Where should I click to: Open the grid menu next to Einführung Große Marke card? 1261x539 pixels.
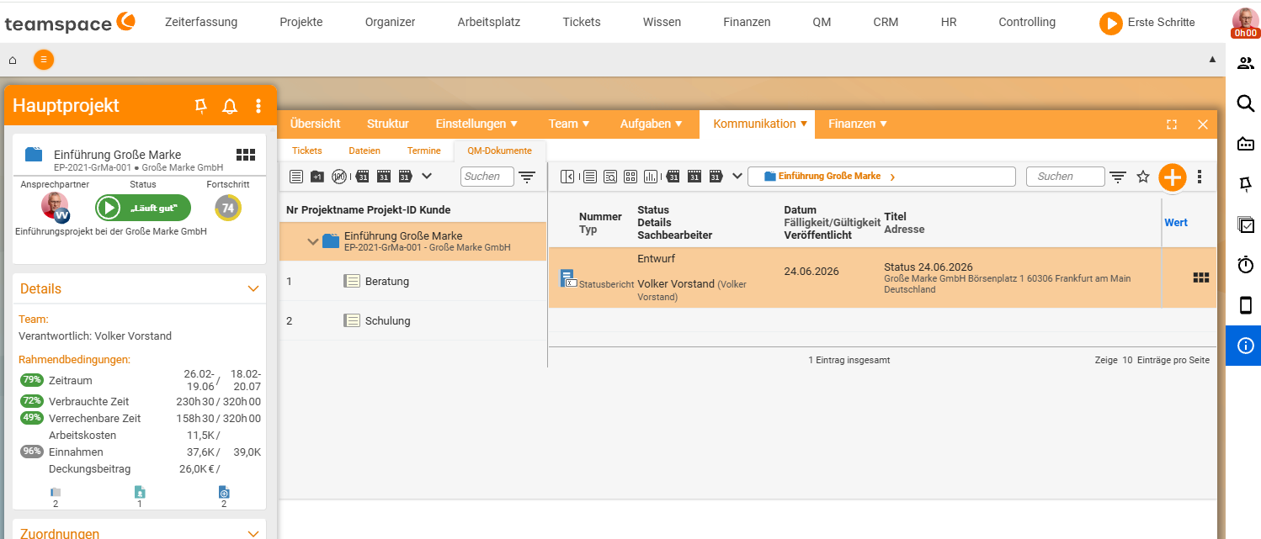tap(246, 155)
